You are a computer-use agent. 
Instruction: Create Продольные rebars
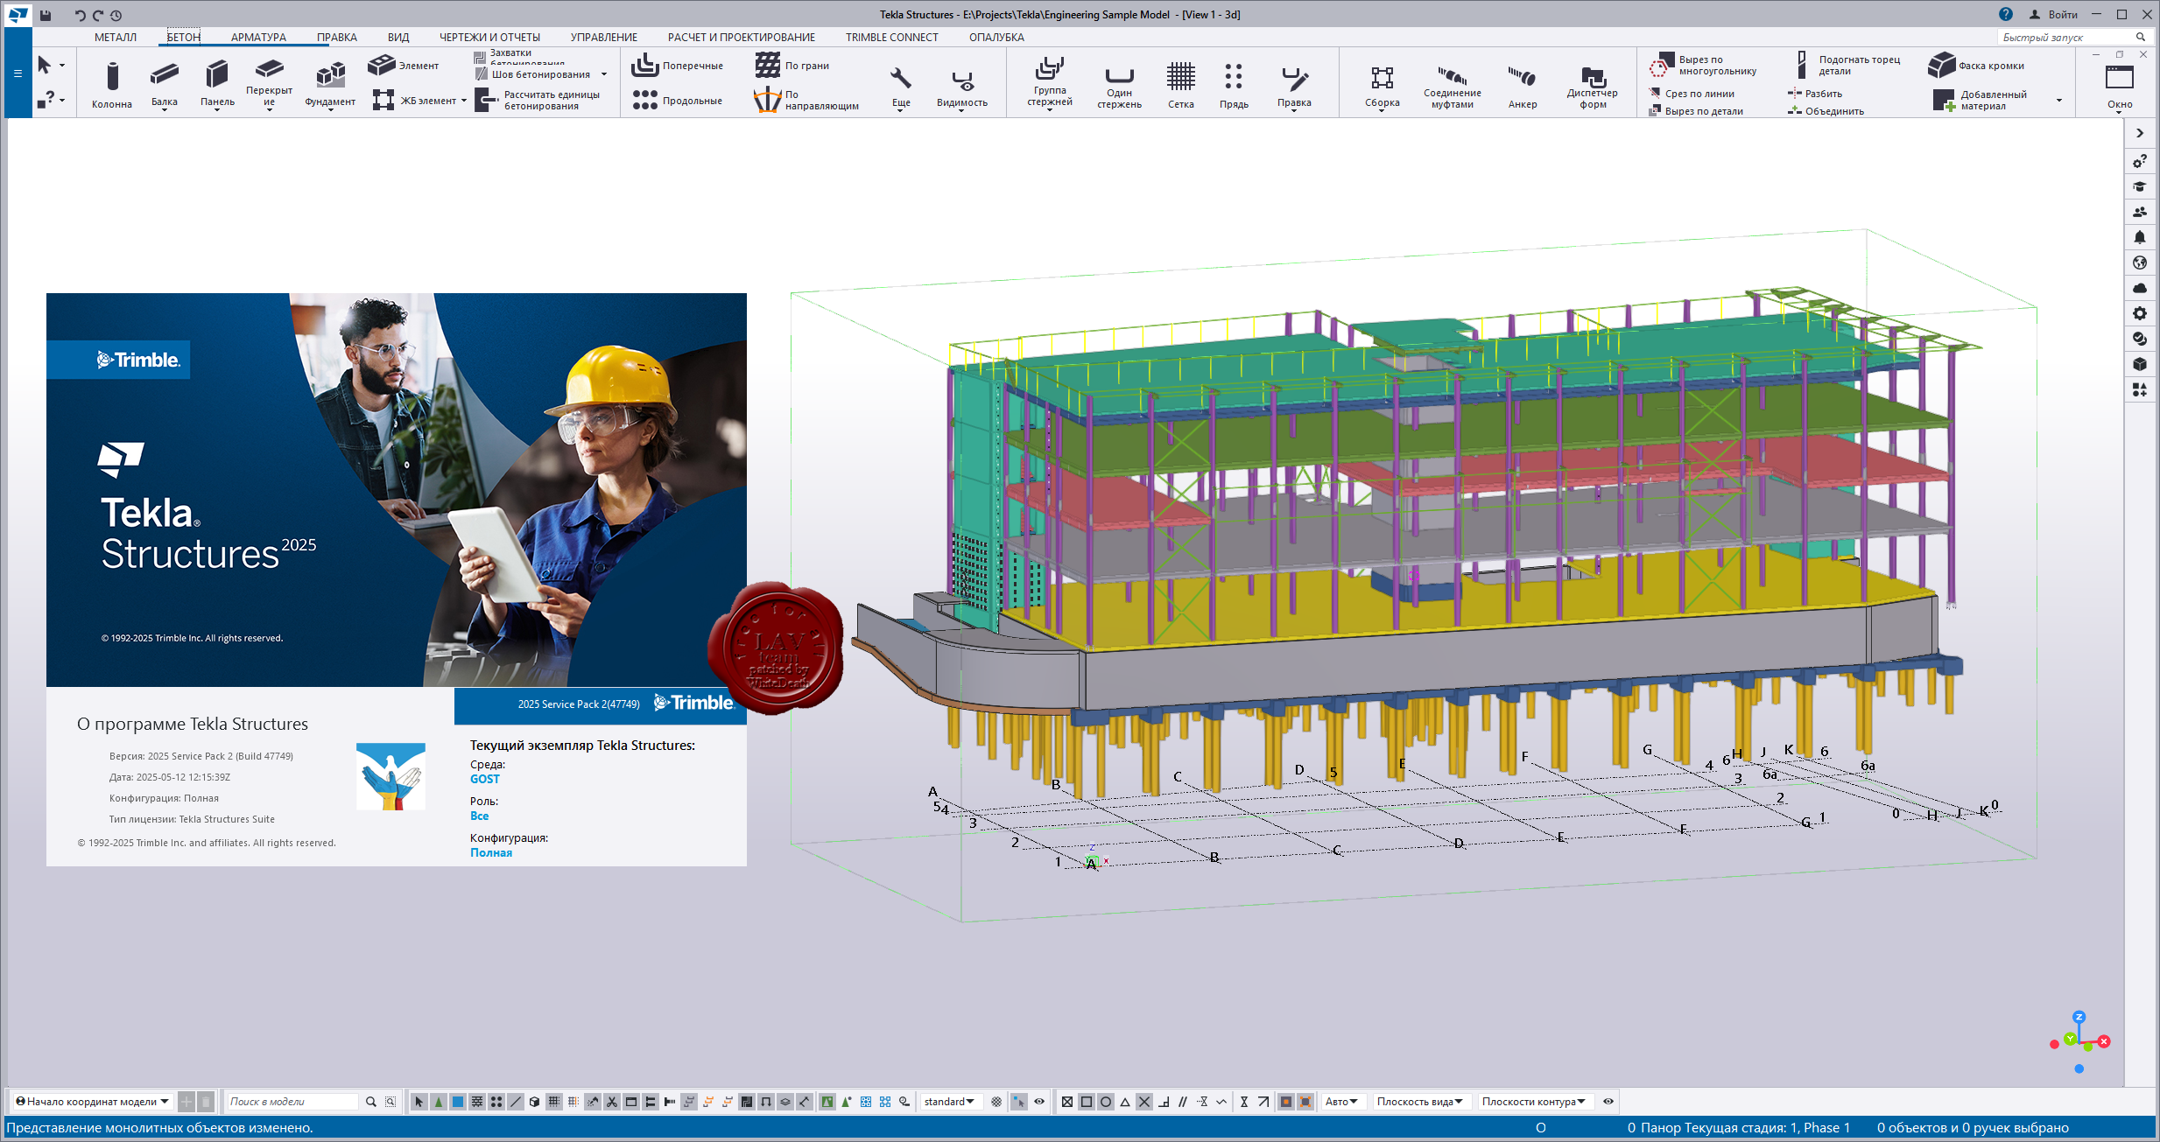point(678,101)
